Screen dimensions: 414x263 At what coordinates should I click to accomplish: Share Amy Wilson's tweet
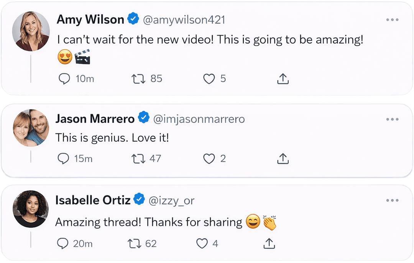tap(283, 79)
